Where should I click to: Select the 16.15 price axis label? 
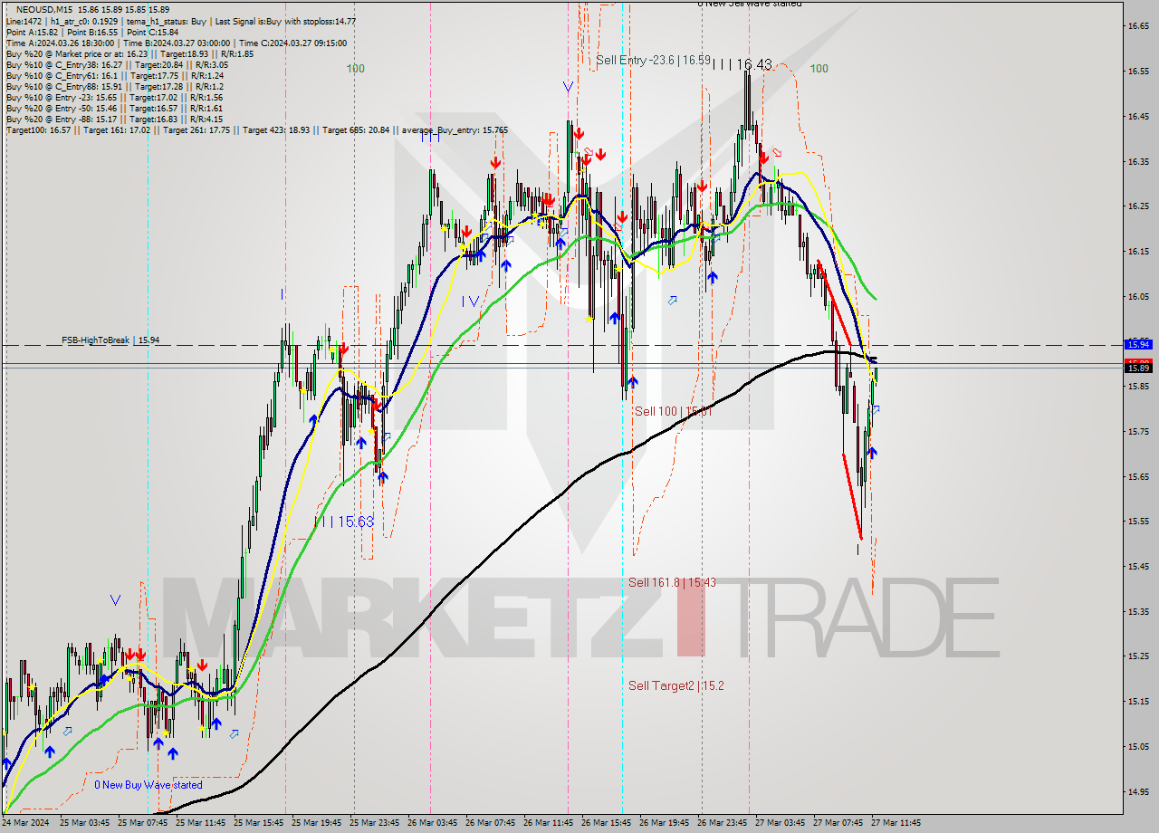[x=1138, y=251]
